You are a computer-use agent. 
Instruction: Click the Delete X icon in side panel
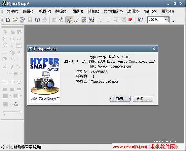click(5, 38)
